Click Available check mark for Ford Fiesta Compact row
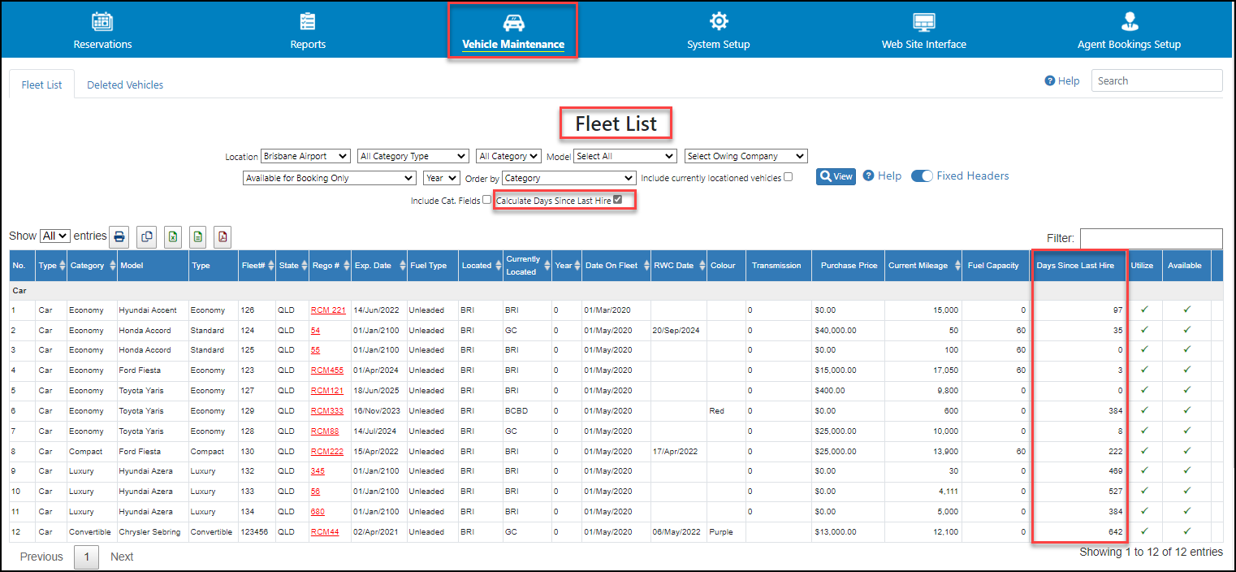This screenshot has width=1236, height=572. click(x=1186, y=451)
